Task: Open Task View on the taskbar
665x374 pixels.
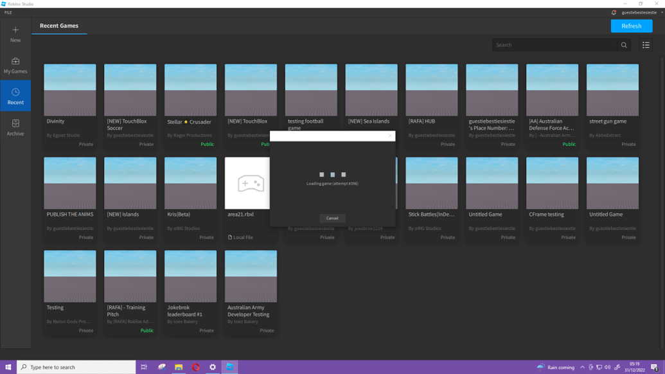Action: [144, 367]
